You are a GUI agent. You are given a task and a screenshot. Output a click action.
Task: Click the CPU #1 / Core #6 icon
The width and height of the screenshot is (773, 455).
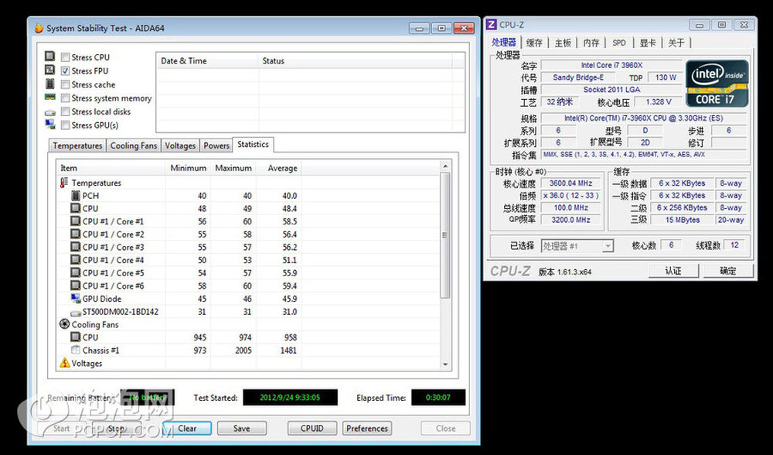coord(76,286)
